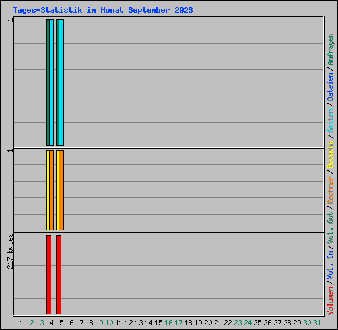Click day label 12 on the x-axis
The width and height of the screenshot is (338, 330).
click(129, 323)
